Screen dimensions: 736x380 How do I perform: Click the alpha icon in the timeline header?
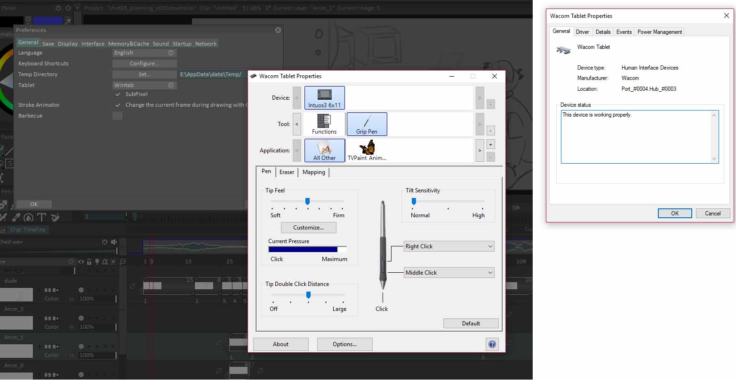tap(105, 261)
